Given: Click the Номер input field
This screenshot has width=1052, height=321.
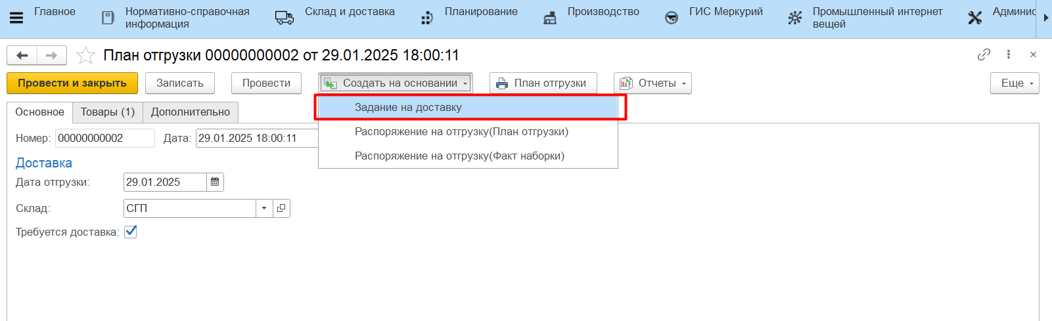Looking at the screenshot, I should 105,138.
